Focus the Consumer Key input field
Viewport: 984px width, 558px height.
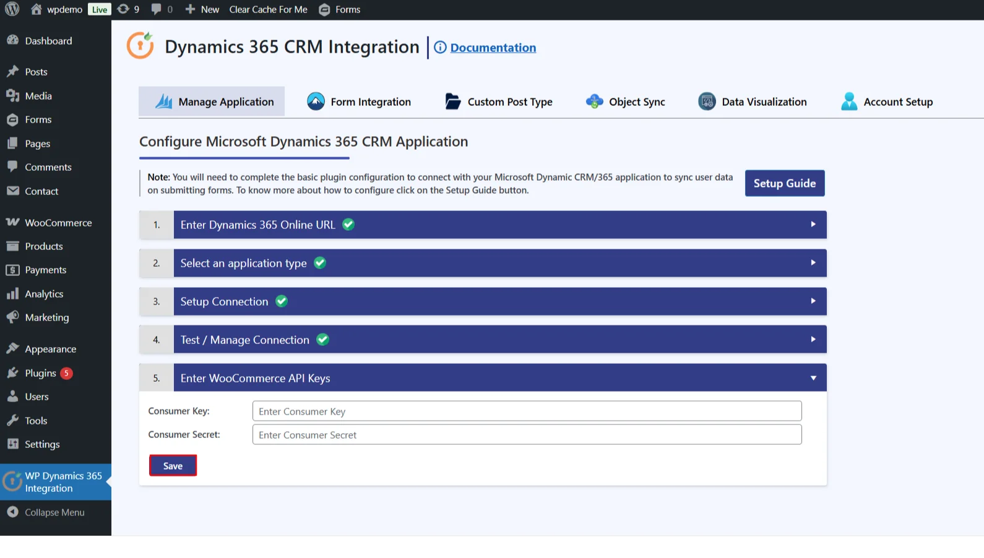point(527,411)
